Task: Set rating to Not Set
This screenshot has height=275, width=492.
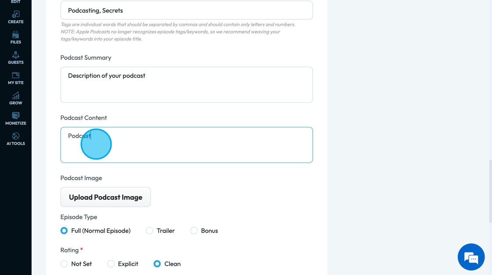Action: 64,264
